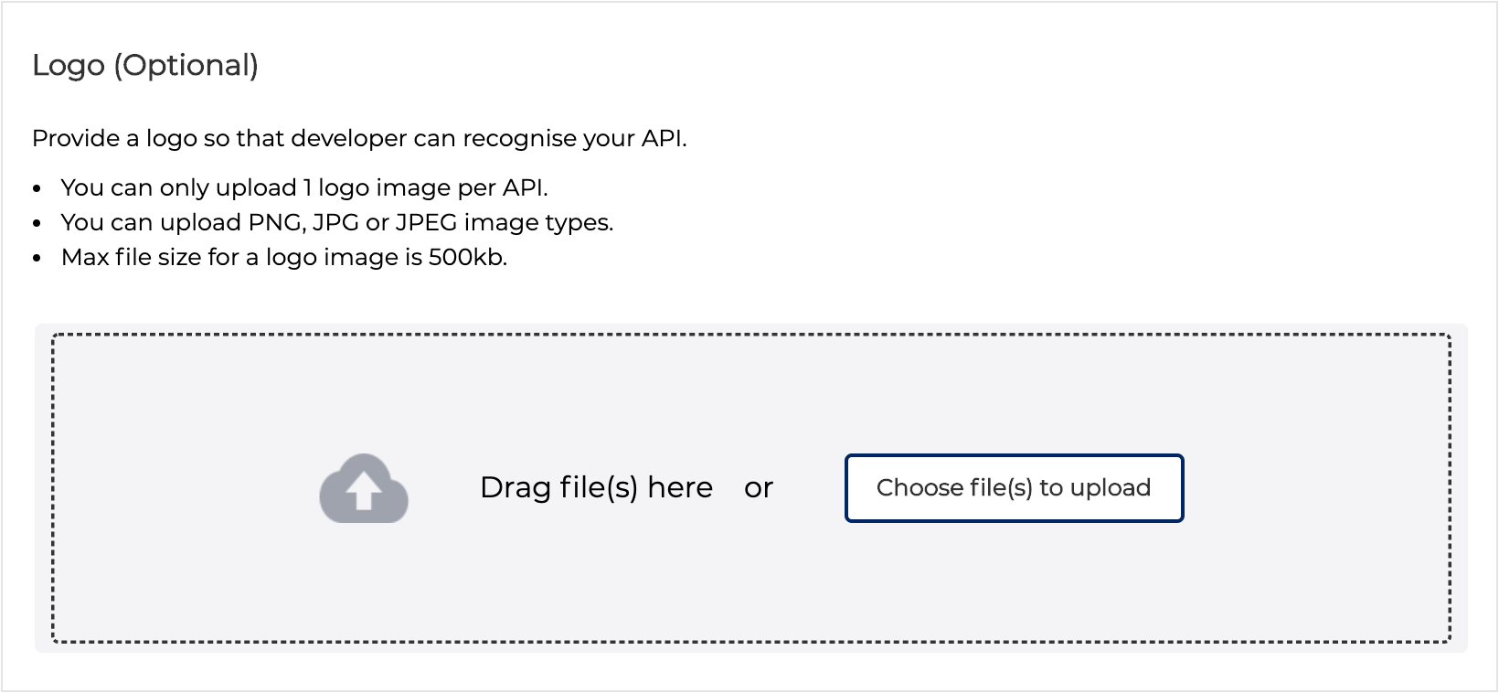Click the '1 logo image per API' rule
This screenshot has height=693, width=1499.
pyautogui.click(x=304, y=187)
